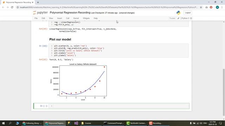Click the line plt.xlabel("Level")
The height and width of the screenshot is (126, 225).
point(64,53)
